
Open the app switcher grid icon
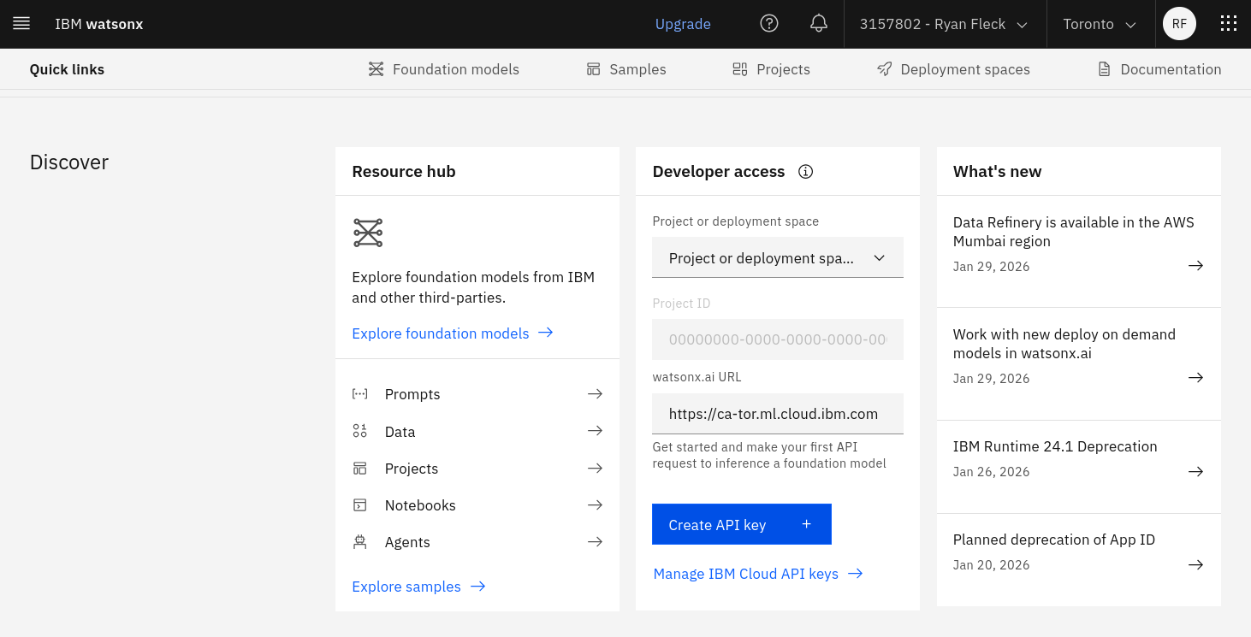coord(1228,24)
